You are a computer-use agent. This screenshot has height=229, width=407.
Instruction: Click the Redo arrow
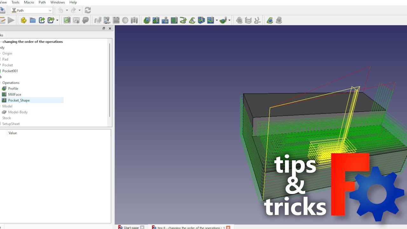73,10
